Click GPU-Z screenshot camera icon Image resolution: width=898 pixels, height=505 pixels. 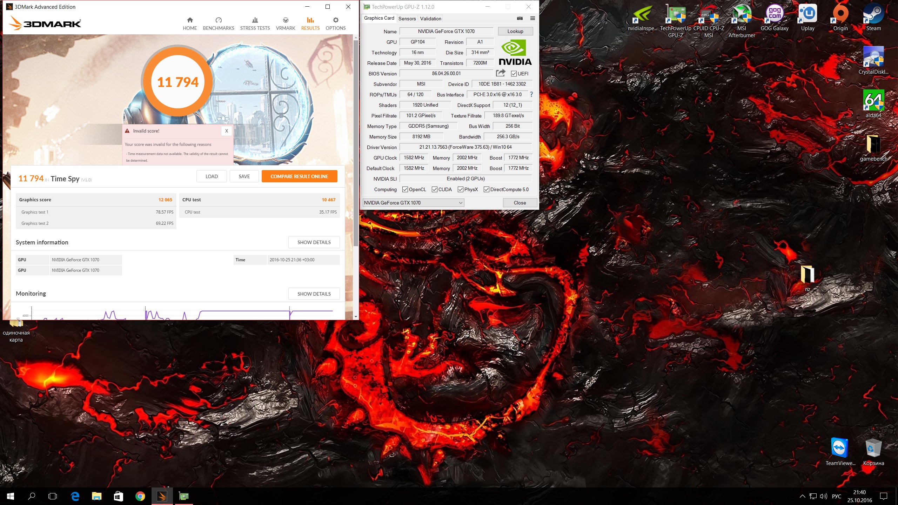tap(520, 18)
